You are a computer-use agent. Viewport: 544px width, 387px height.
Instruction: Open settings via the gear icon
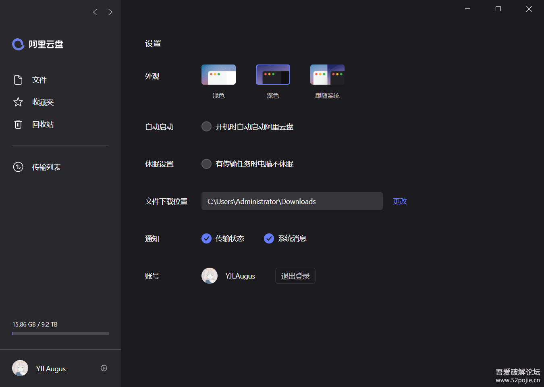pyautogui.click(x=104, y=368)
